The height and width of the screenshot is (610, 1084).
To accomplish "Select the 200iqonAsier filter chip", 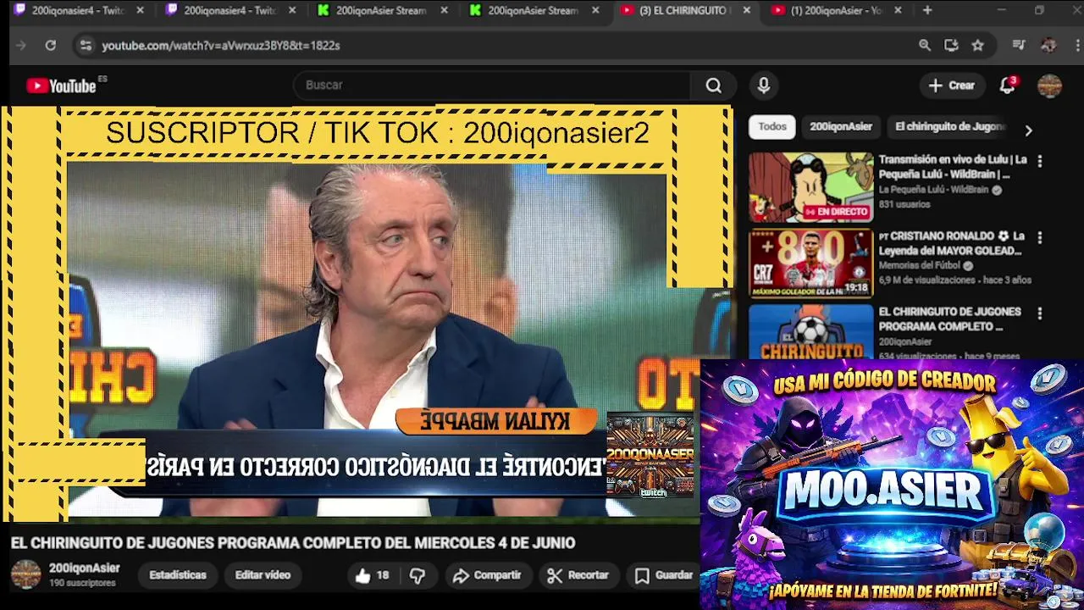I will tap(841, 126).
